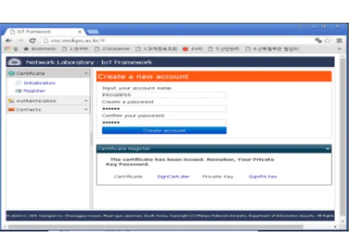Click the key icon in address bar
This screenshot has width=352, height=233.
(x=318, y=41)
